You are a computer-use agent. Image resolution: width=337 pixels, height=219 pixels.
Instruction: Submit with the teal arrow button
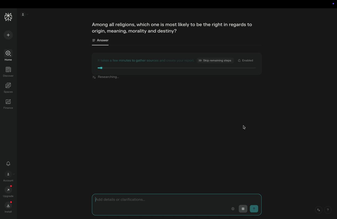pos(254,209)
